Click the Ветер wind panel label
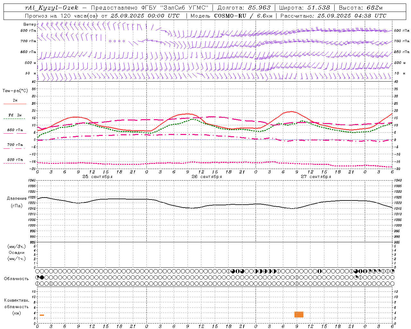 click(x=30, y=24)
